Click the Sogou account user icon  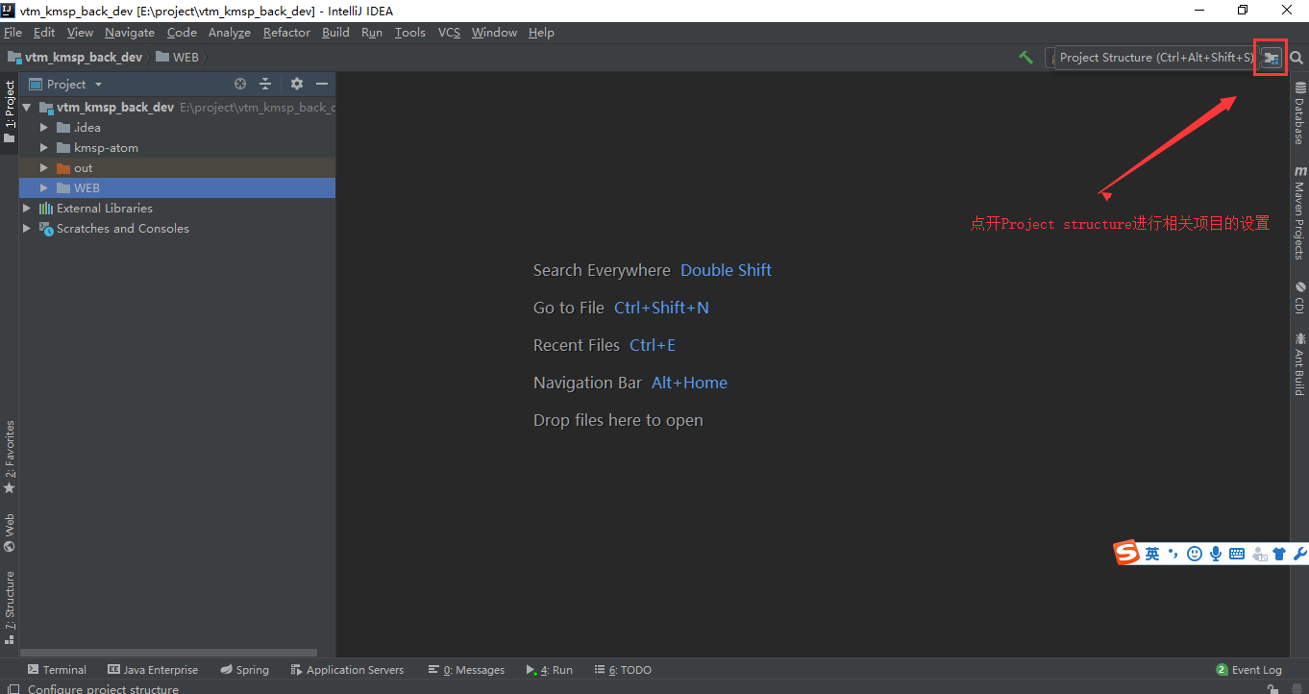tap(1259, 554)
